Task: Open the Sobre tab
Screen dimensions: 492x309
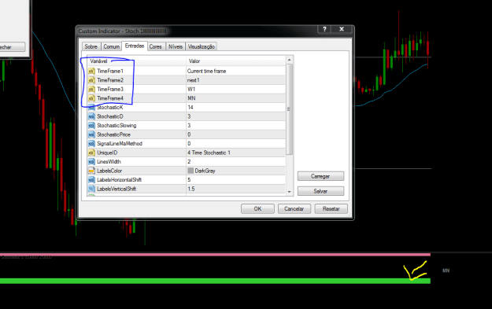Action: (x=91, y=46)
